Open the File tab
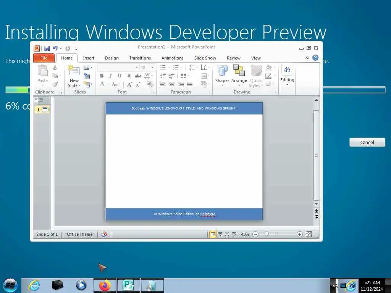The width and height of the screenshot is (391, 293). point(44,58)
